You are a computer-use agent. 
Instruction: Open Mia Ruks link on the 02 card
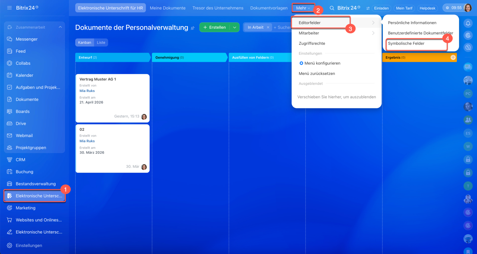click(x=87, y=141)
